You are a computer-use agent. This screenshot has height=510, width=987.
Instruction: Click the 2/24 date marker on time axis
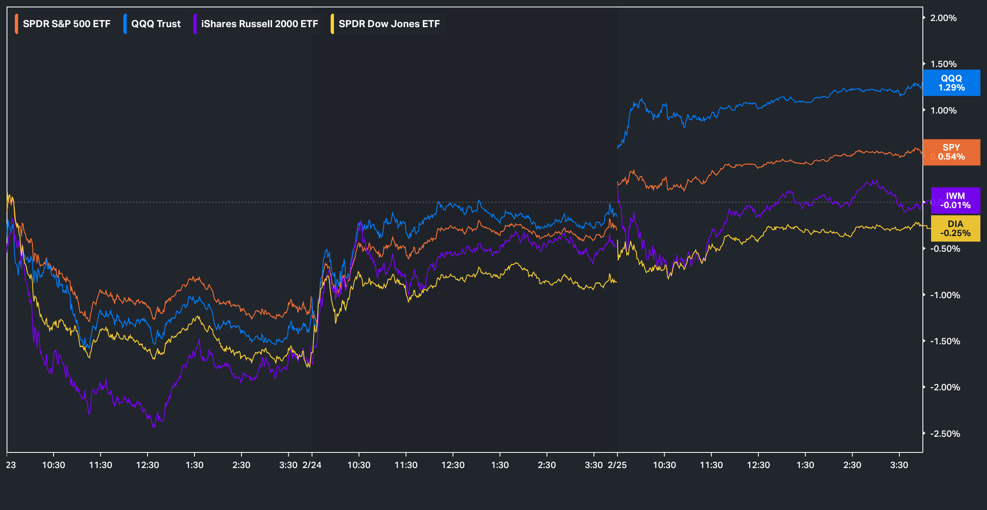(312, 465)
